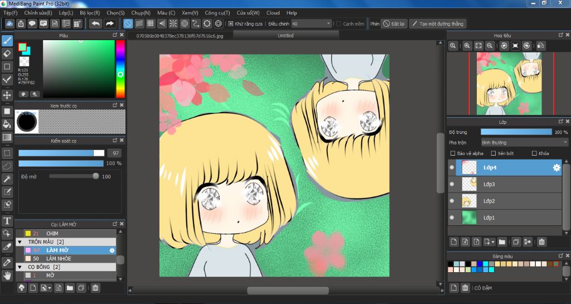Open add-layer dropdown in Layer panel
Image resolution: width=571 pixels, height=304 pixels.
(x=489, y=242)
